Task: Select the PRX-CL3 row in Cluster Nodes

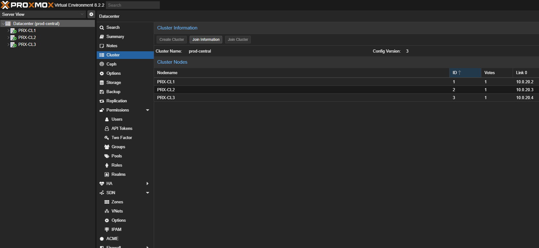Action: tap(346, 98)
